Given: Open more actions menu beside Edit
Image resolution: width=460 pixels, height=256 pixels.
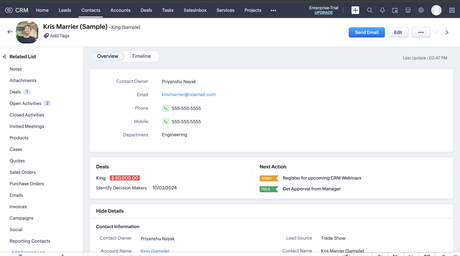Looking at the screenshot, I should pyautogui.click(x=421, y=32).
